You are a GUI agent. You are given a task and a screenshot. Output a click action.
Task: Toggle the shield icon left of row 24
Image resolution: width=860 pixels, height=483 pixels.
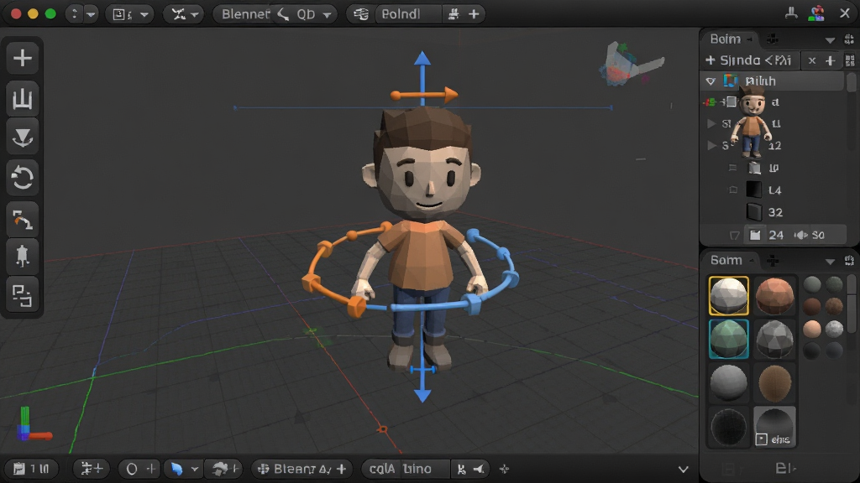(x=734, y=236)
